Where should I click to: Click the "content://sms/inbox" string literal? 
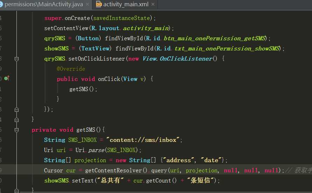click(143, 140)
